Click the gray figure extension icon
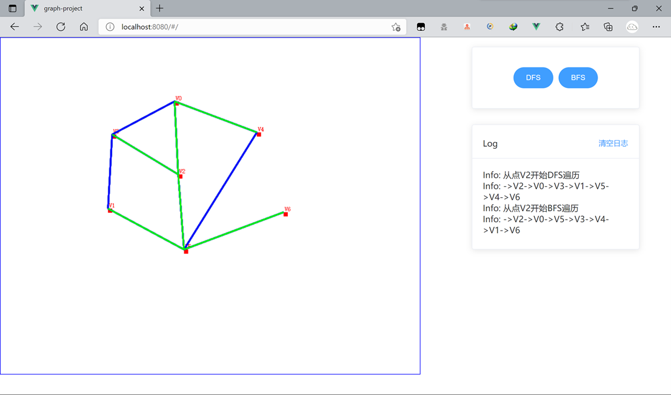The image size is (671, 395). click(x=444, y=27)
